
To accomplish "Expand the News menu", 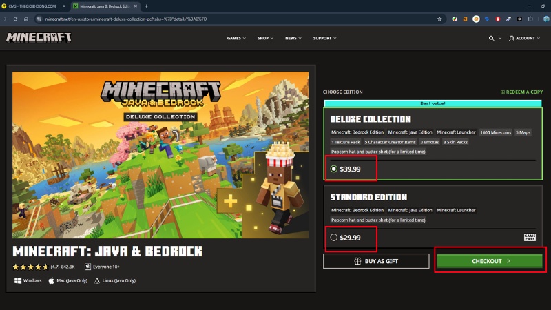I will click(293, 38).
